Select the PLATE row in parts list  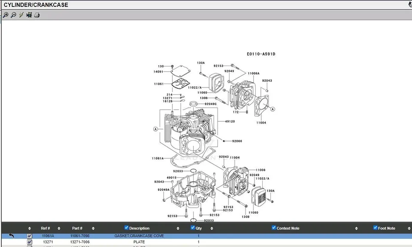[139, 242]
